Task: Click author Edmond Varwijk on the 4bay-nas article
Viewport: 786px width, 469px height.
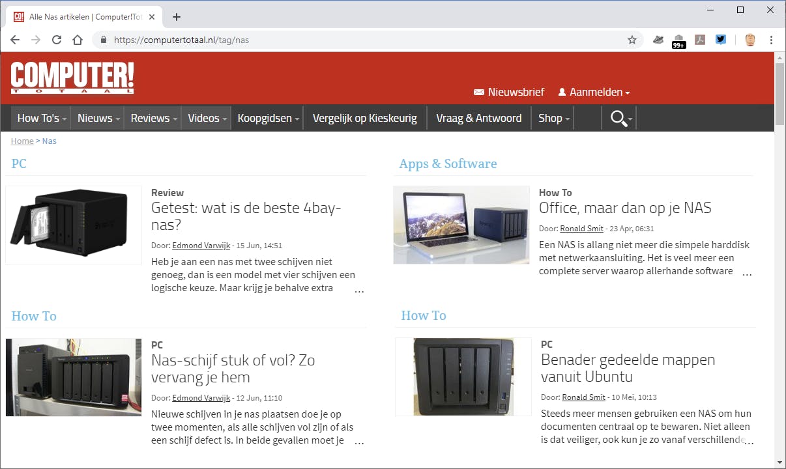Action: [x=201, y=246]
